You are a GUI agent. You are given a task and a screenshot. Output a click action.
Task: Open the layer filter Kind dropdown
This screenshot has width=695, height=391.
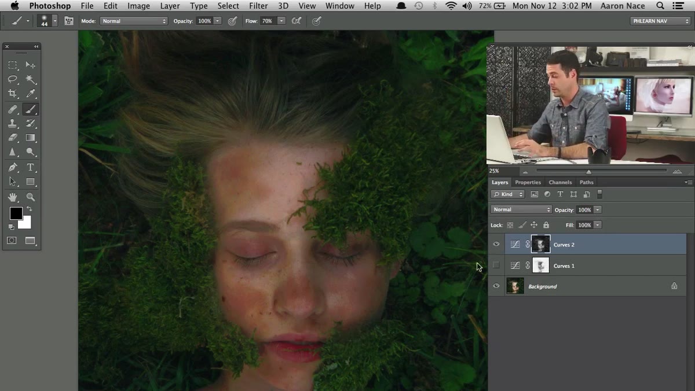508,194
